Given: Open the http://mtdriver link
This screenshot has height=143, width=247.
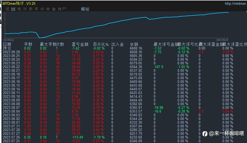Looking at the screenshot, I should [x=236, y=3].
